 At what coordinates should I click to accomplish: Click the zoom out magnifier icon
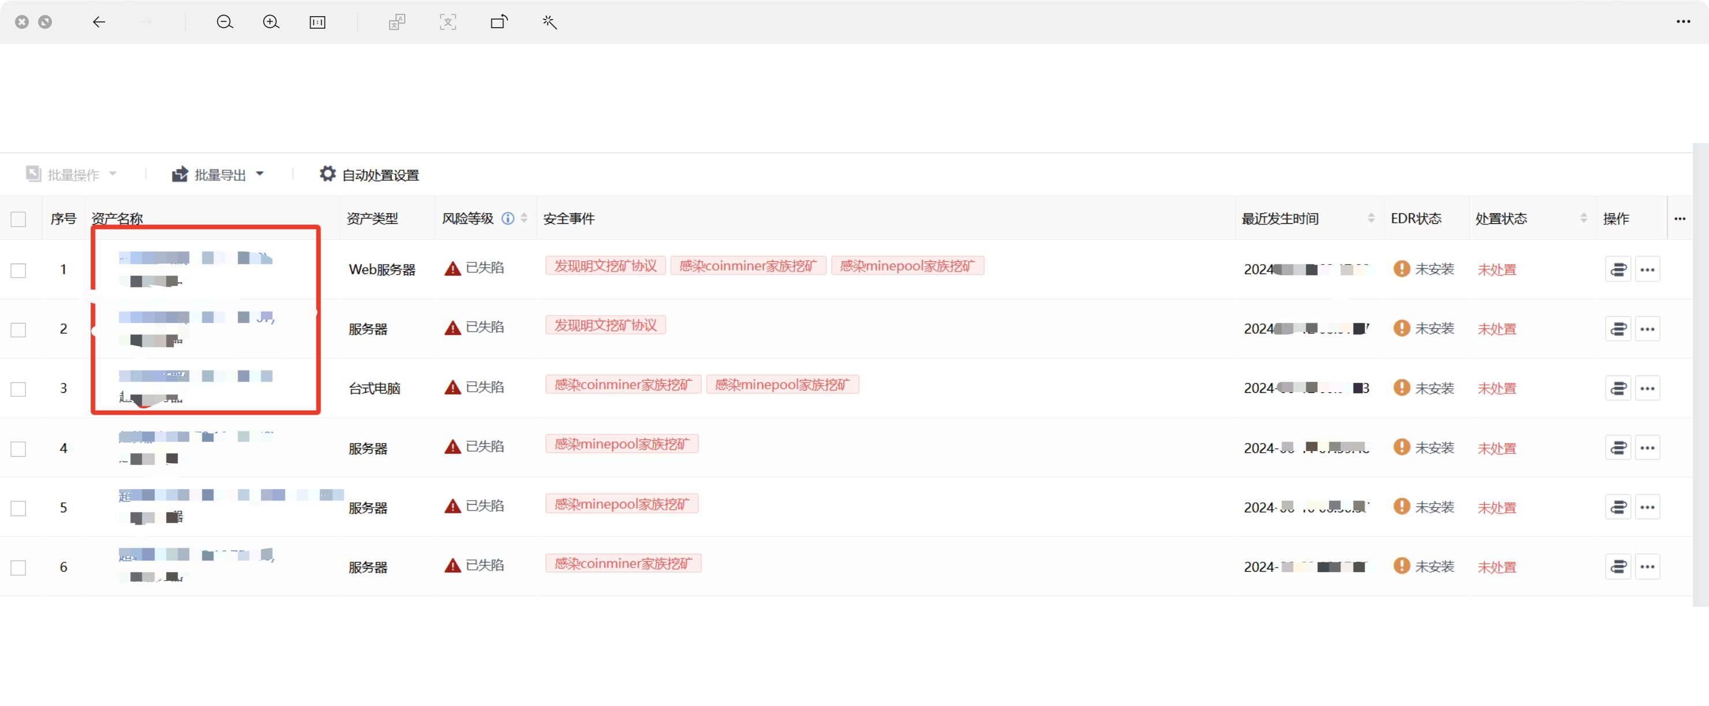pyautogui.click(x=225, y=22)
